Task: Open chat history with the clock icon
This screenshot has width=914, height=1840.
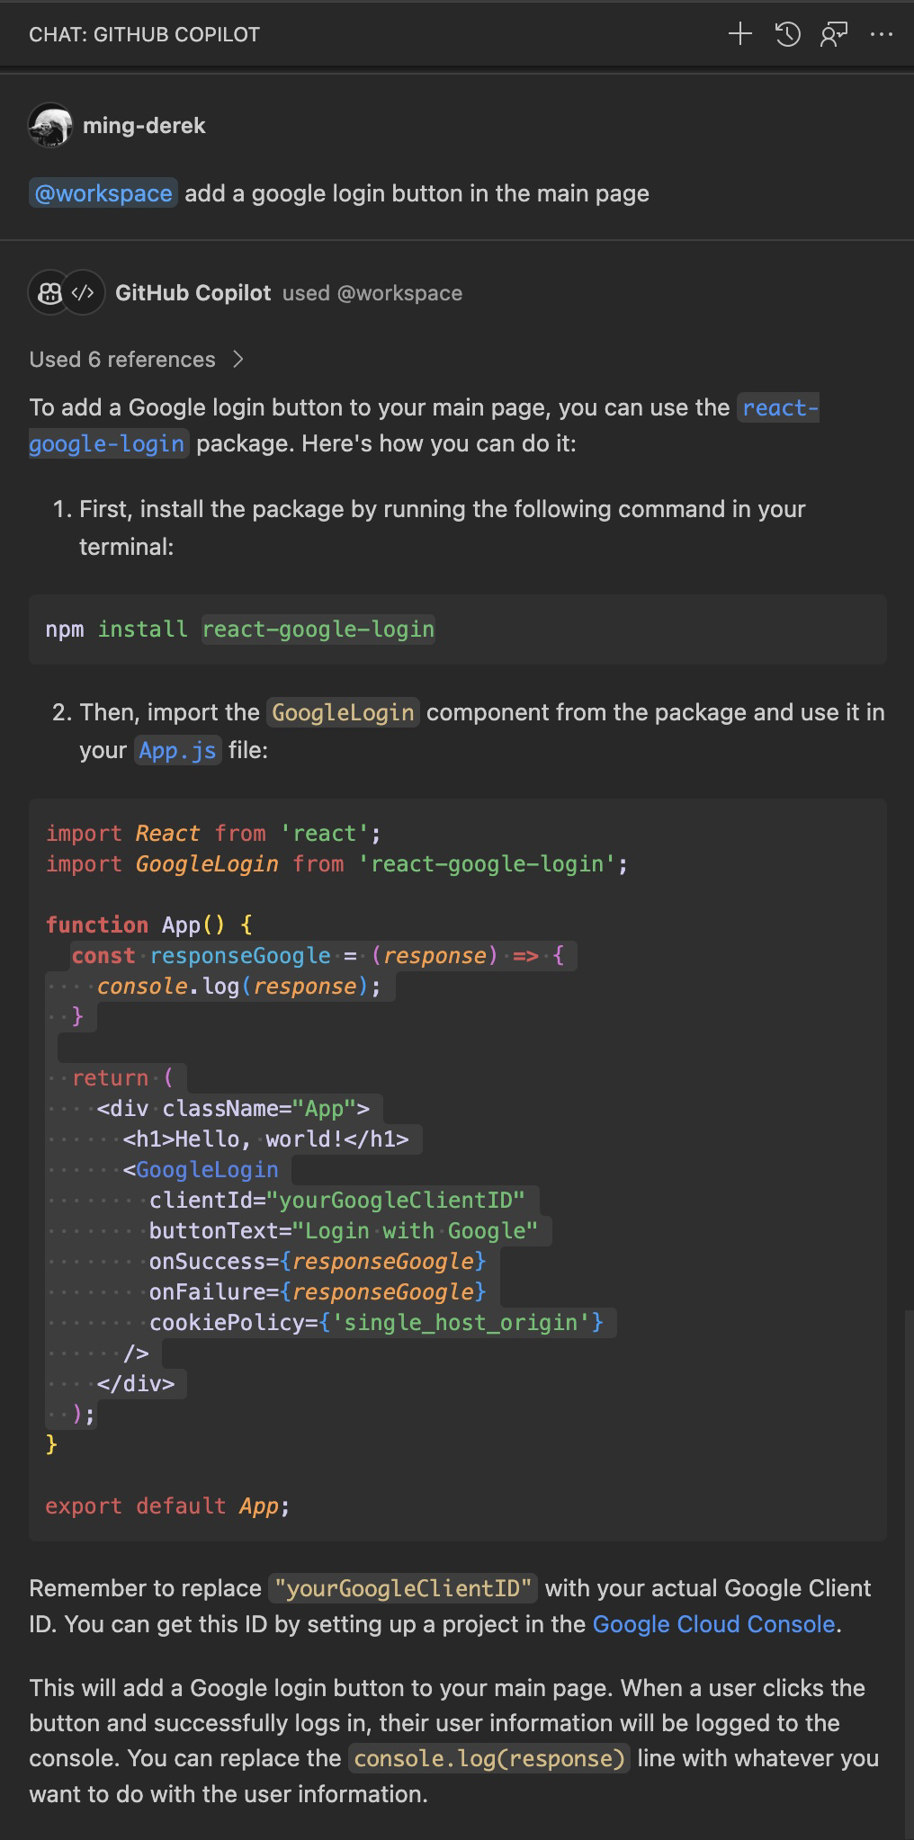Action: coord(787,34)
